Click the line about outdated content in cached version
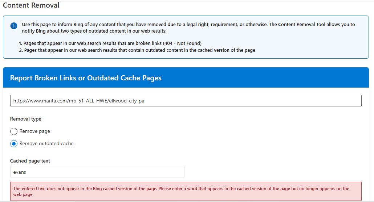 tap(137, 50)
